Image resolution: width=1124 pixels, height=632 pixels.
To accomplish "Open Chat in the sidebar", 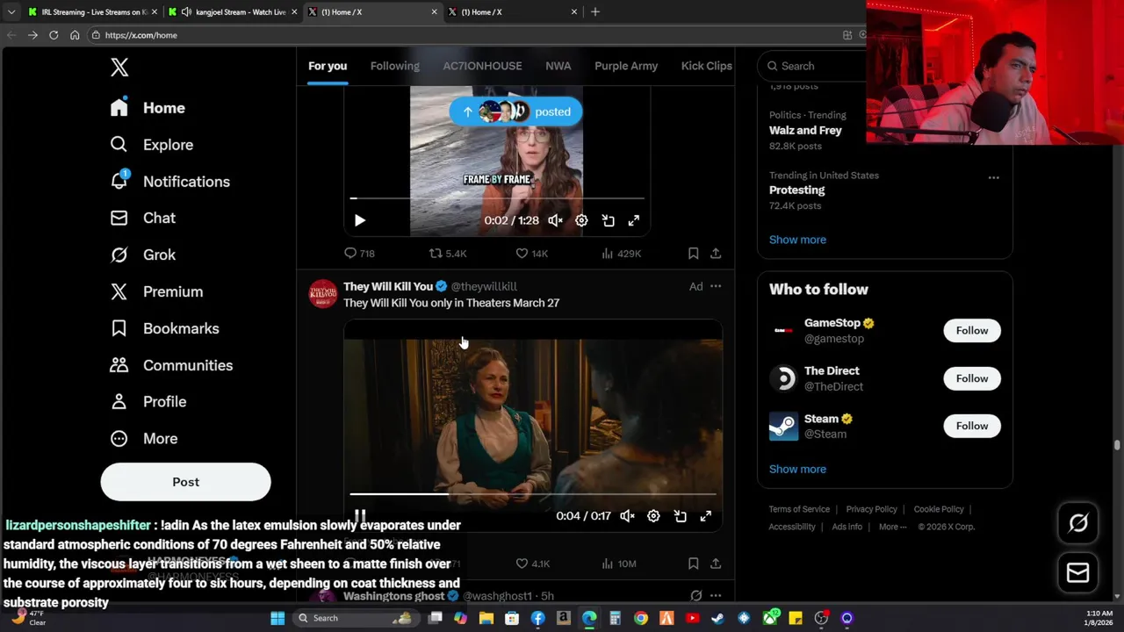I will coord(142,218).
